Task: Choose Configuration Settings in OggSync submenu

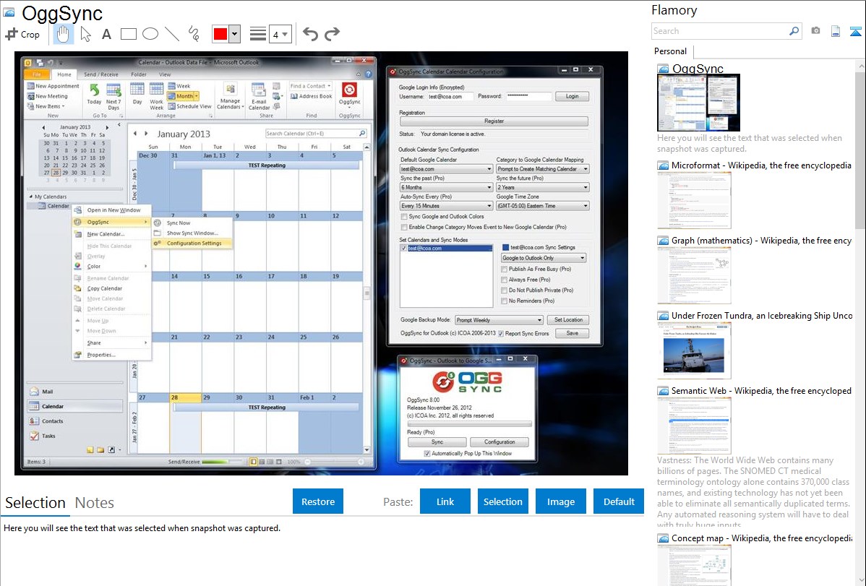Action: click(x=192, y=243)
